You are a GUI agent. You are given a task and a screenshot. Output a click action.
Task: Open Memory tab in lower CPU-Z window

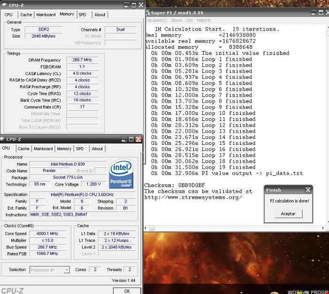click(x=64, y=149)
